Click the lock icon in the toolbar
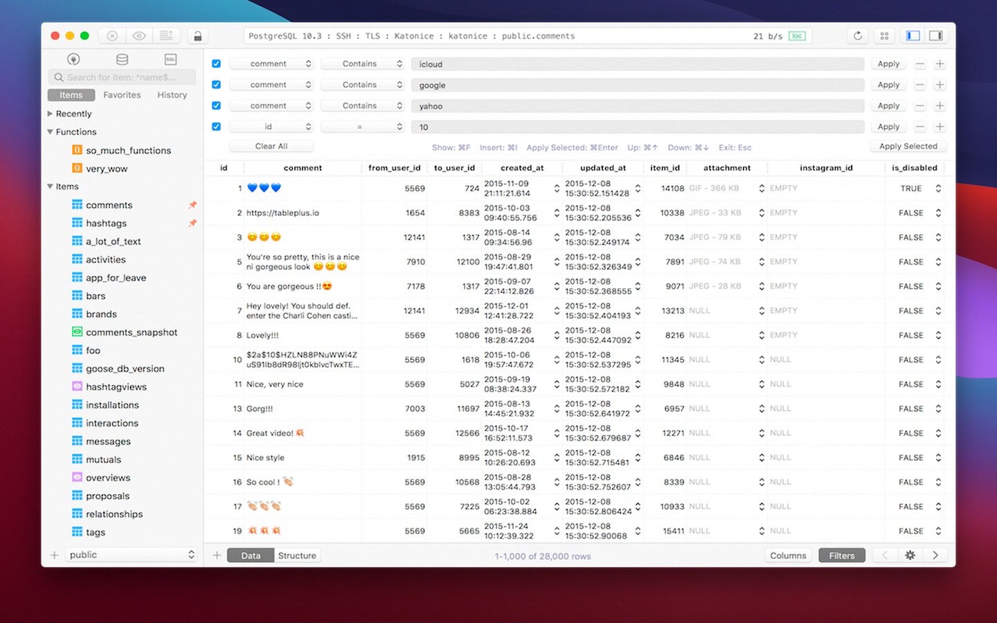997x623 pixels. point(197,36)
